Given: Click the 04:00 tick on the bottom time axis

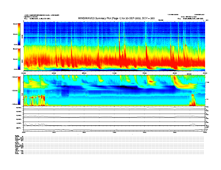Looking at the screenshot, I should point(54,132).
